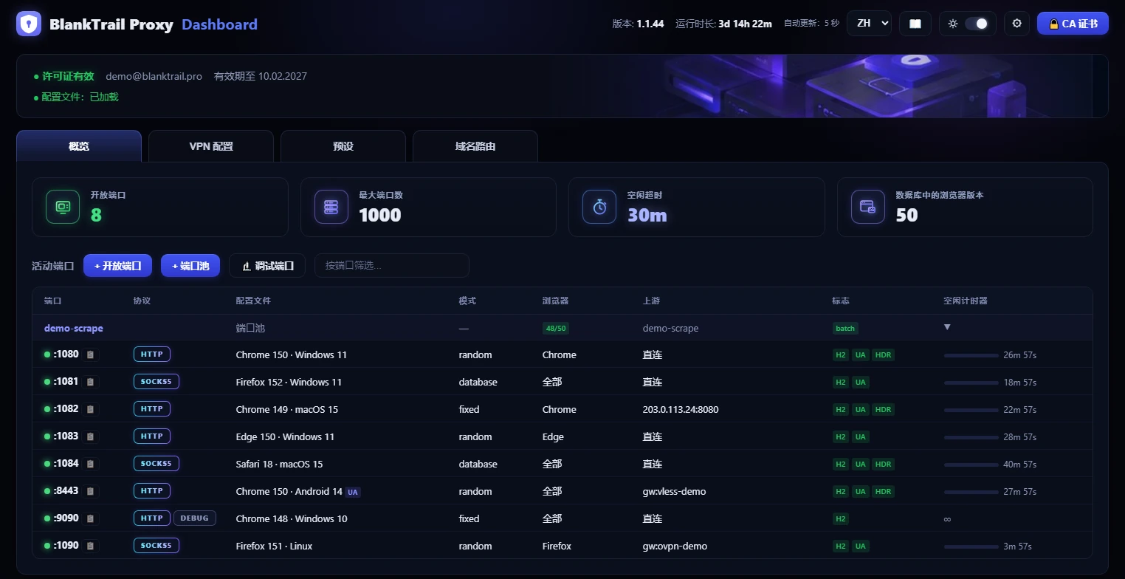Click the 上游 column header

(651, 301)
